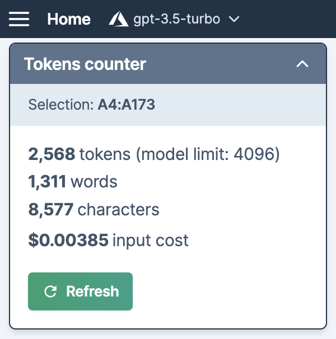The width and height of the screenshot is (336, 339).
Task: Click the Selection label
Action: pyautogui.click(x=61, y=105)
